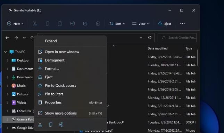This screenshot has width=224, height=133.
Task: Click date Tuesday, 7/3/2012
Action: (x=165, y=123)
